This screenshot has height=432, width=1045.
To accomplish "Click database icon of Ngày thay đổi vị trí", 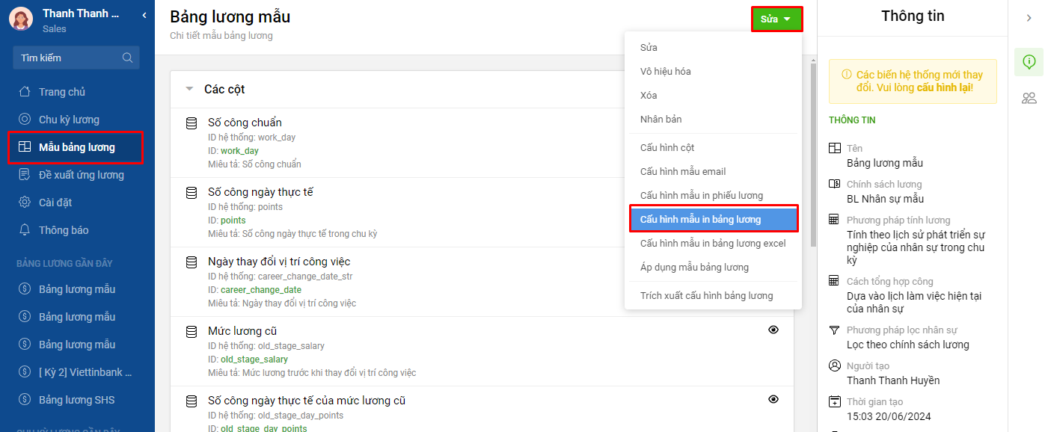I will pyautogui.click(x=191, y=262).
